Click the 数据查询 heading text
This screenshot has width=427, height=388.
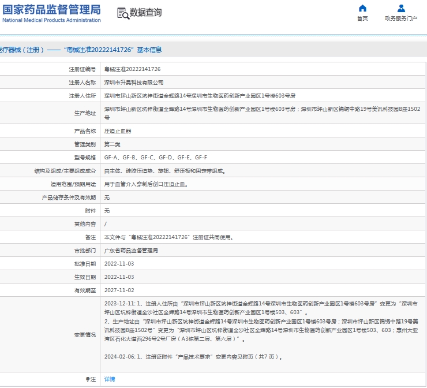pyautogui.click(x=145, y=13)
